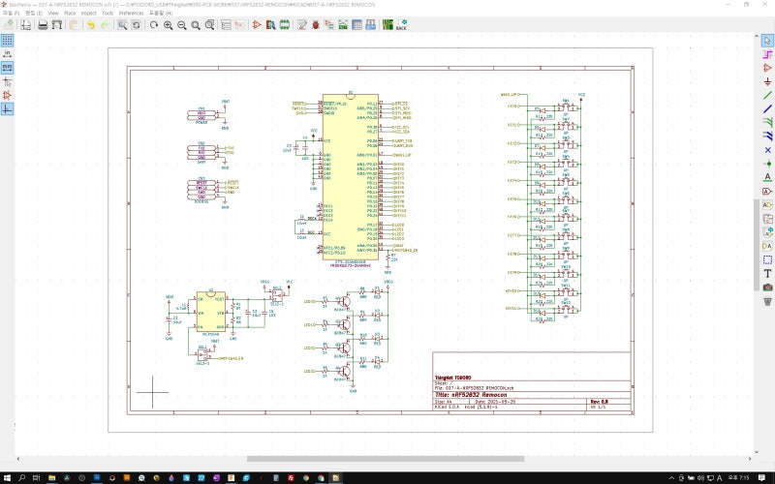Select the Place hierarchical label tool

767,204
